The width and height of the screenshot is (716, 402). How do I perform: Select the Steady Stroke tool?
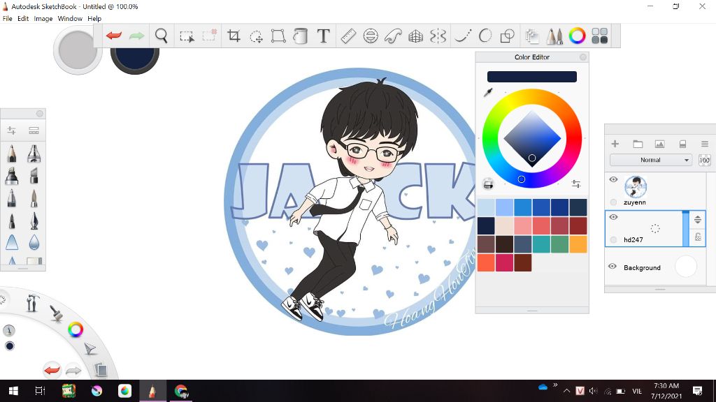(463, 36)
